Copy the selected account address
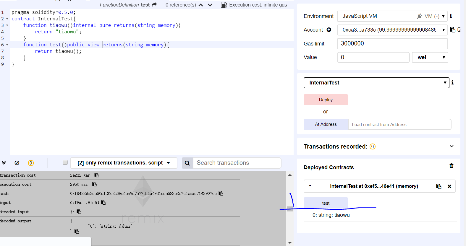 (453, 30)
